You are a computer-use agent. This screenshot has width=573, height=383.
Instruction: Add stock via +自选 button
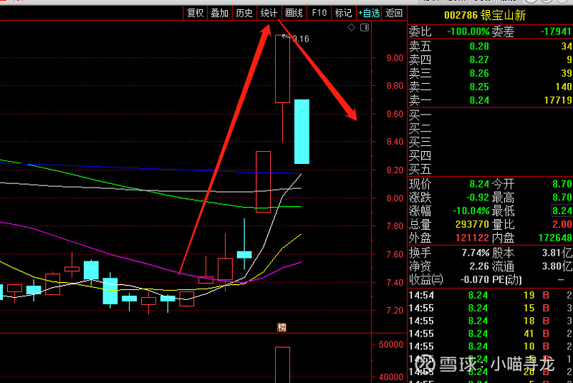[369, 13]
